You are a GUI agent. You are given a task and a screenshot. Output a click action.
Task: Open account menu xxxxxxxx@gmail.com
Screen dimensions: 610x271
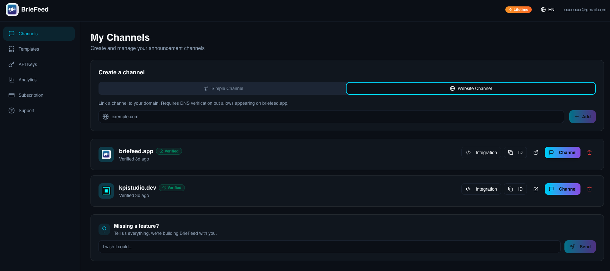tap(585, 10)
